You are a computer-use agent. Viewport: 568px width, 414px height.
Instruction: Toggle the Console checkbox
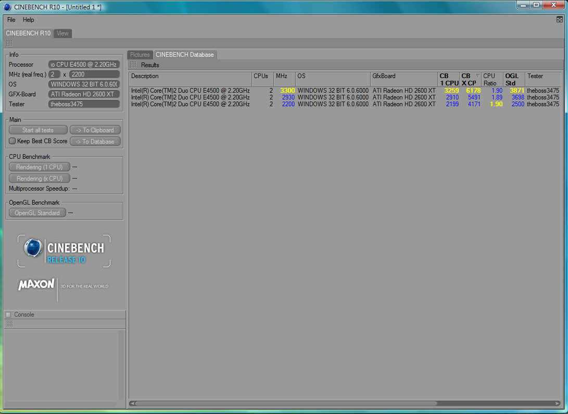coord(9,315)
